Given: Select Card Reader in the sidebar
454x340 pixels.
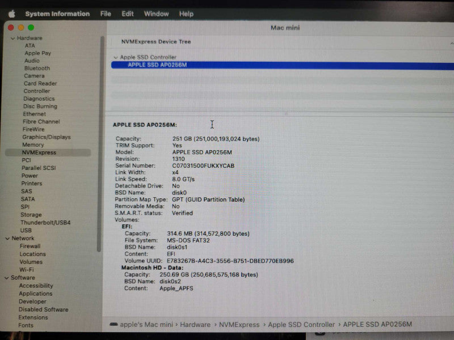Looking at the screenshot, I should [x=40, y=83].
